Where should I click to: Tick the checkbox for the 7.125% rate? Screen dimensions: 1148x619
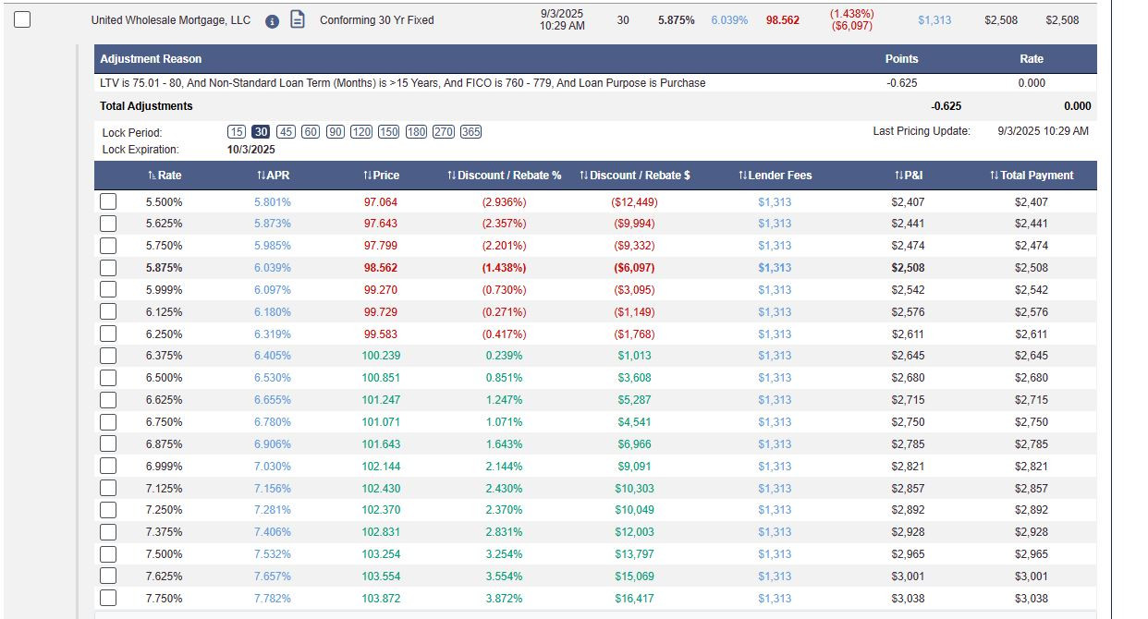[x=108, y=489]
